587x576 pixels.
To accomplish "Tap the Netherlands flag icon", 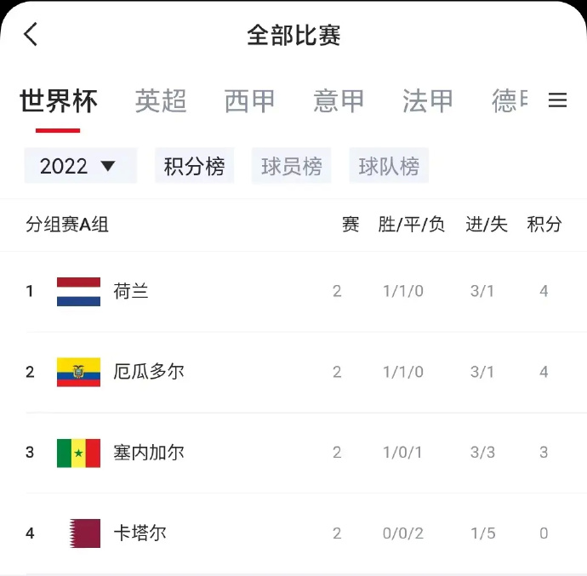I will point(78,291).
